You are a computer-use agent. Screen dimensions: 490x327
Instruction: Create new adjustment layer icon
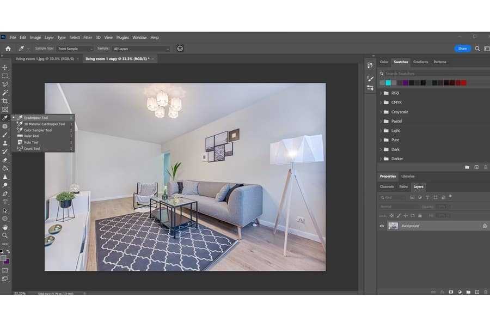(460, 292)
